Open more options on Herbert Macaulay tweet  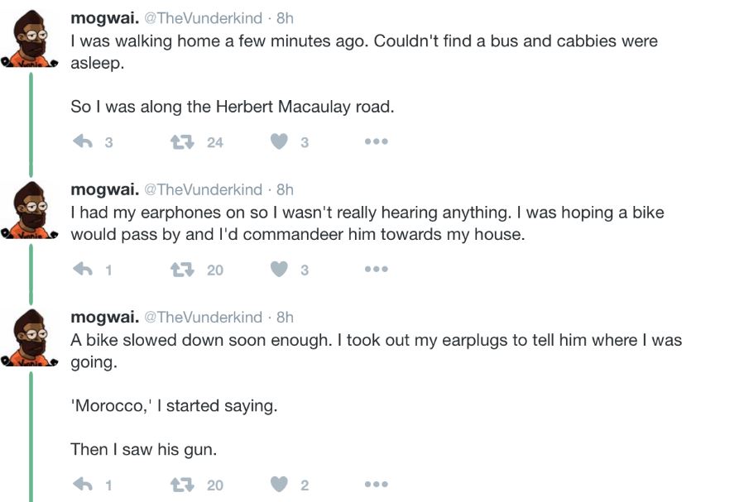coord(376,142)
